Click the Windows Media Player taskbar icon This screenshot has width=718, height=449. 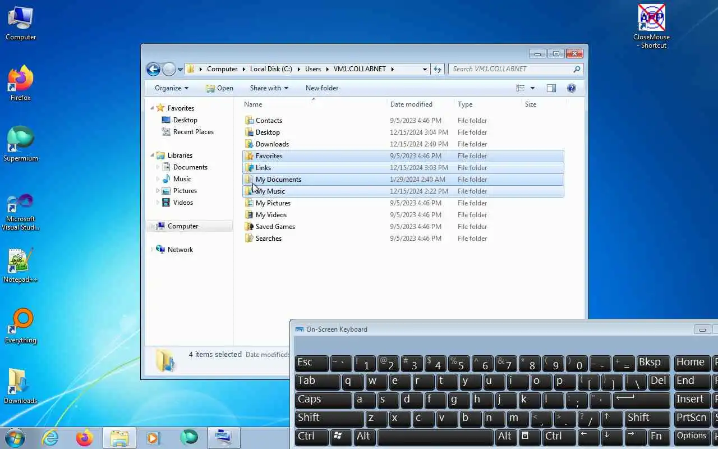click(153, 438)
